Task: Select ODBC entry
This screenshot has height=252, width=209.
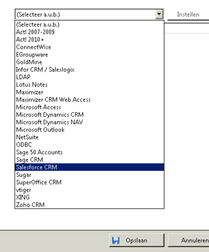Action: tap(89, 145)
